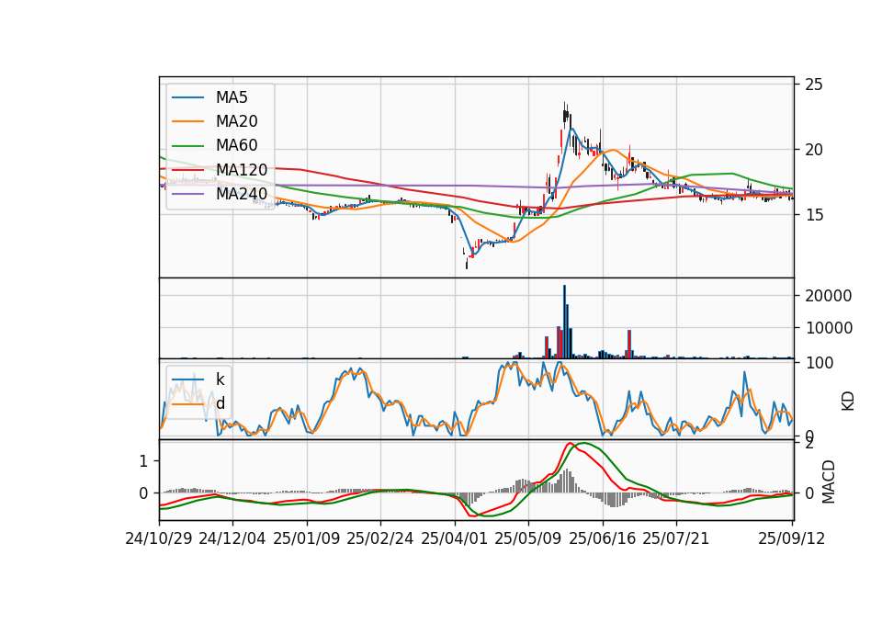Click the orange MA20 legend line swatch

(187, 121)
